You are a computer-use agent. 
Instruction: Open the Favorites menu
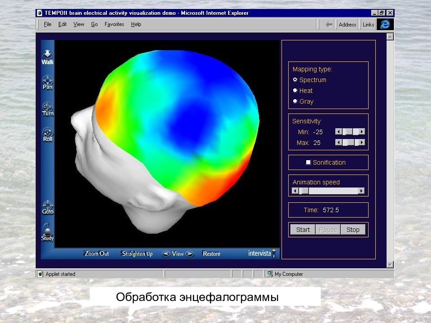pyautogui.click(x=114, y=24)
